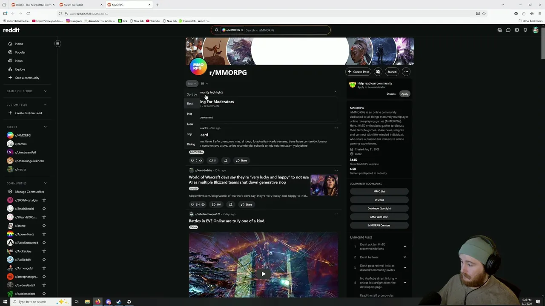
Task: Open the Developer Spotlight bookmark
Action: (379, 208)
